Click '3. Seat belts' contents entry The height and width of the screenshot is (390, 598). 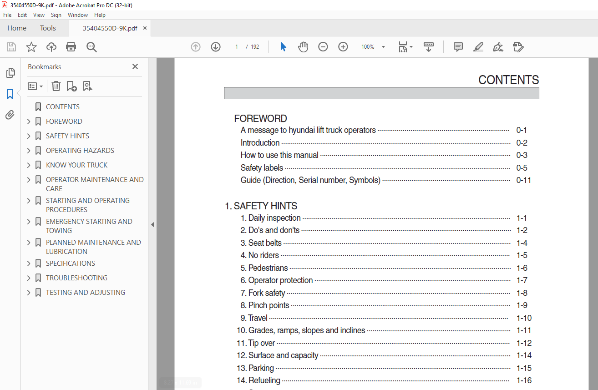261,243
